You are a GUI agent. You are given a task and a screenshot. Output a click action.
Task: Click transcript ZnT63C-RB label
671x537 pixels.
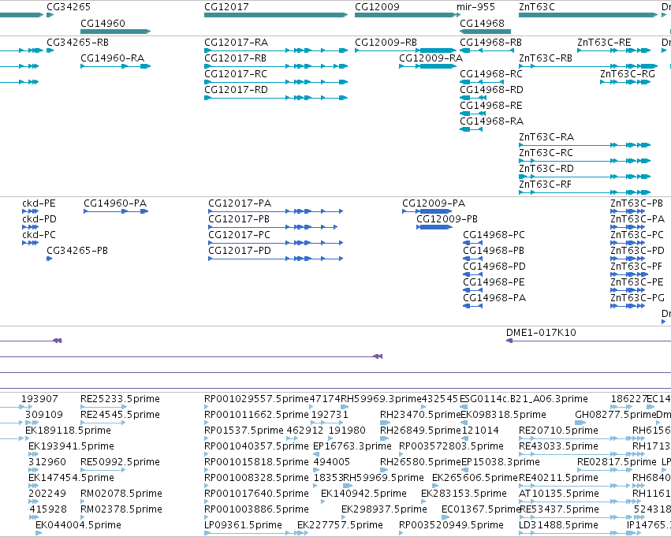546,58
